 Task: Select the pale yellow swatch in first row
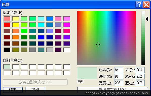pyautogui.click(x=16, y=19)
